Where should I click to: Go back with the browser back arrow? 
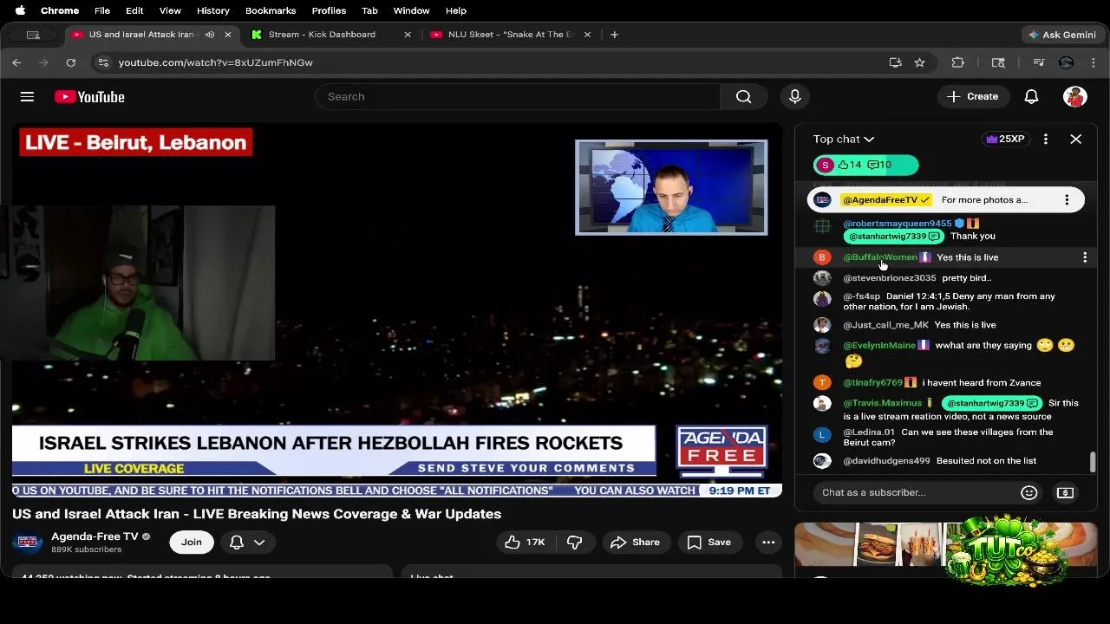(16, 62)
